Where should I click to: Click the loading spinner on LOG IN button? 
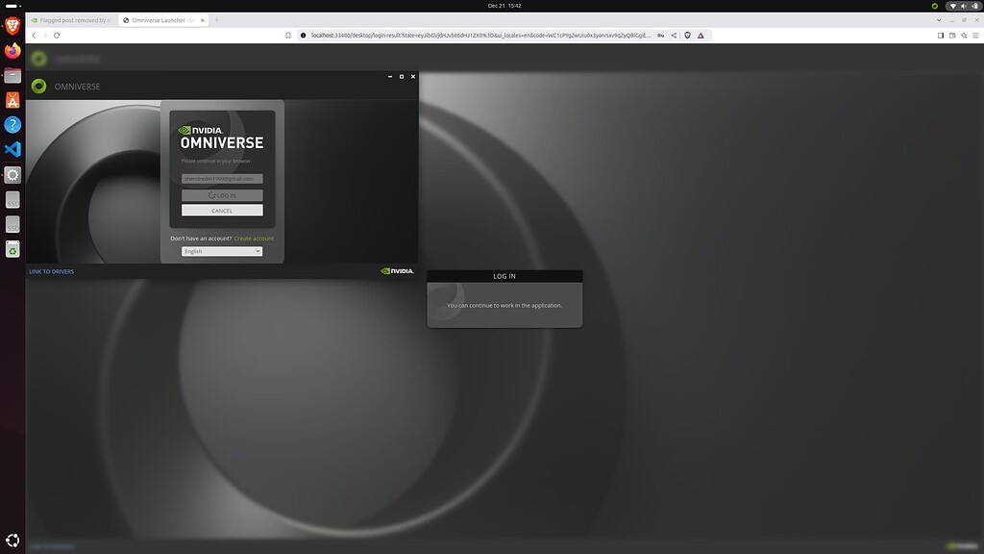point(212,195)
